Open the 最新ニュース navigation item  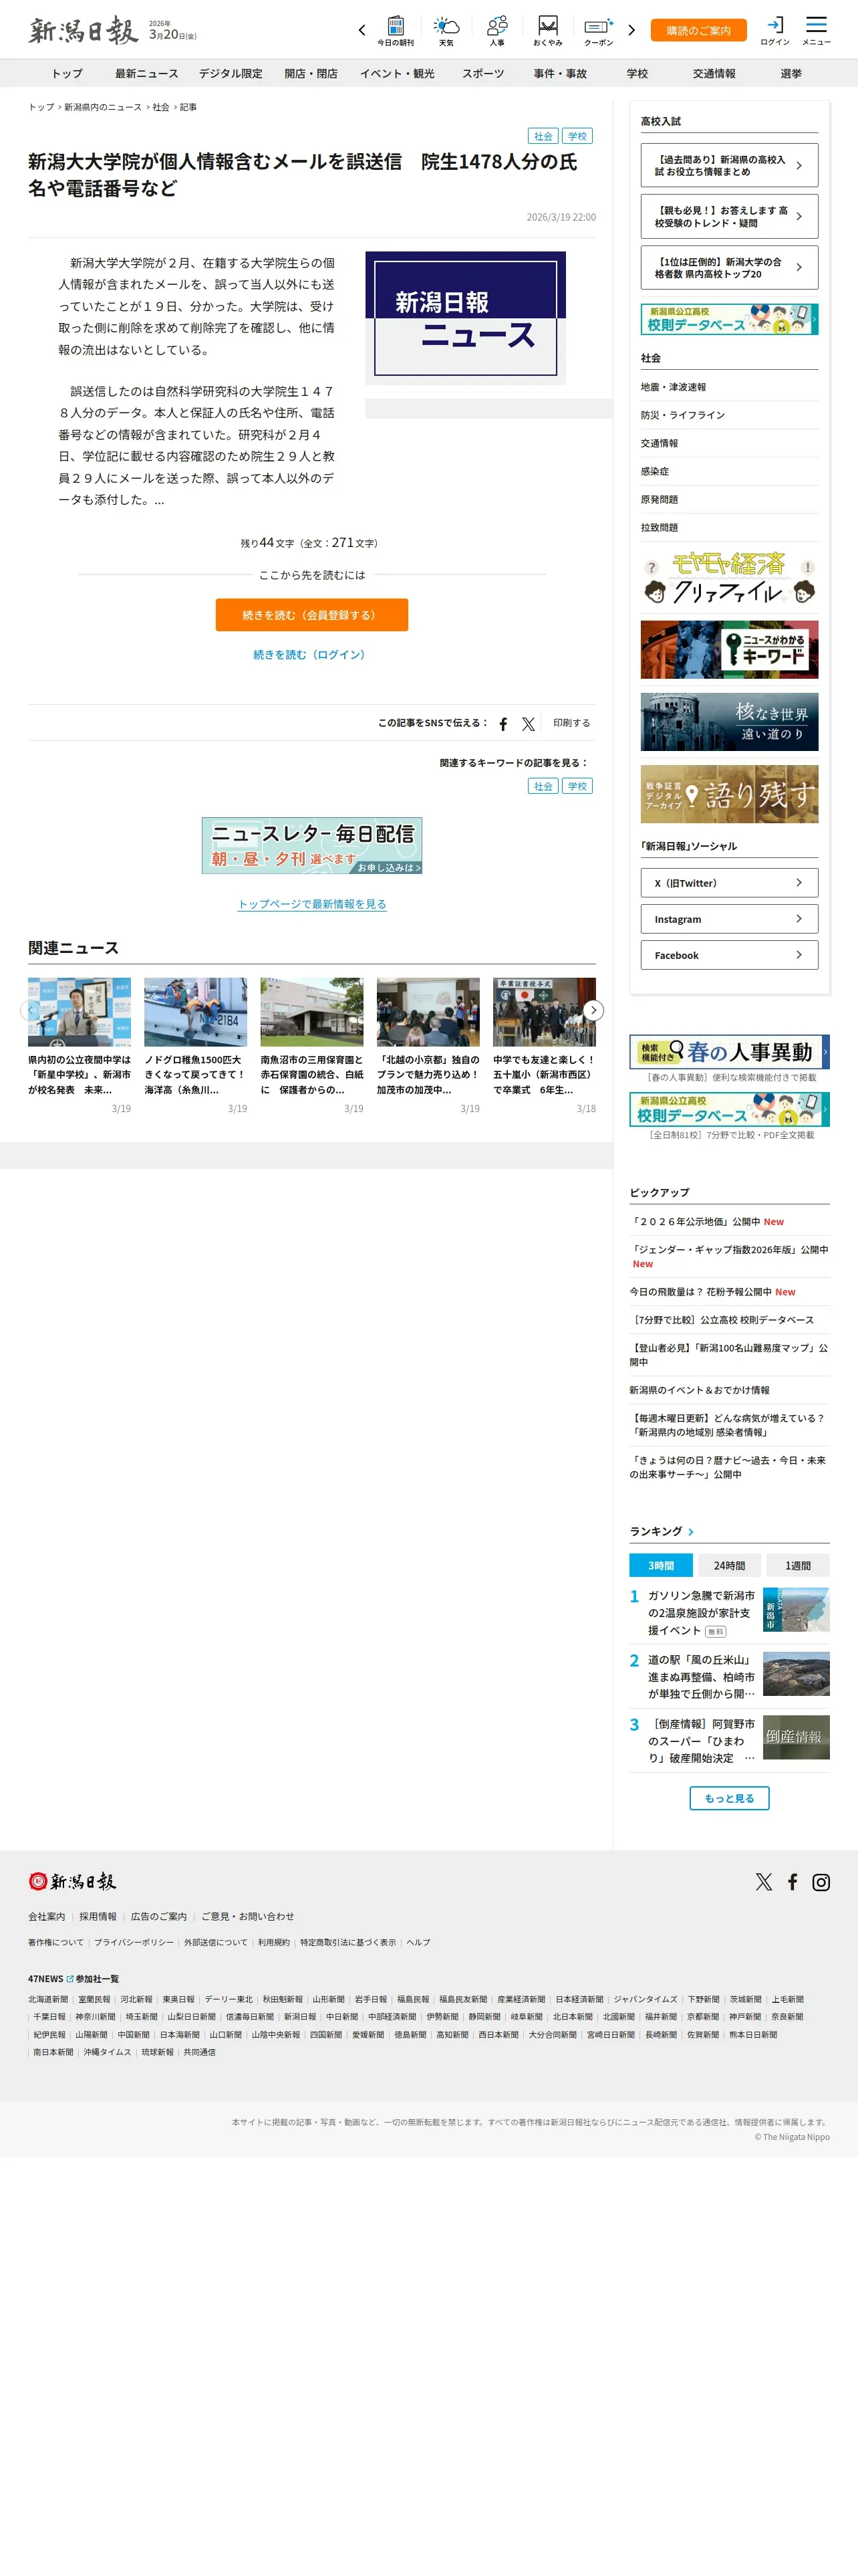tap(146, 73)
